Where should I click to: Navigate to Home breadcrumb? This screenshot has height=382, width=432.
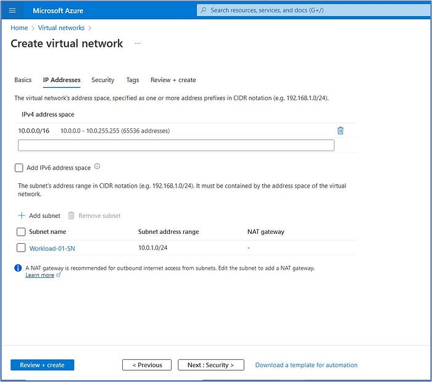pos(19,28)
